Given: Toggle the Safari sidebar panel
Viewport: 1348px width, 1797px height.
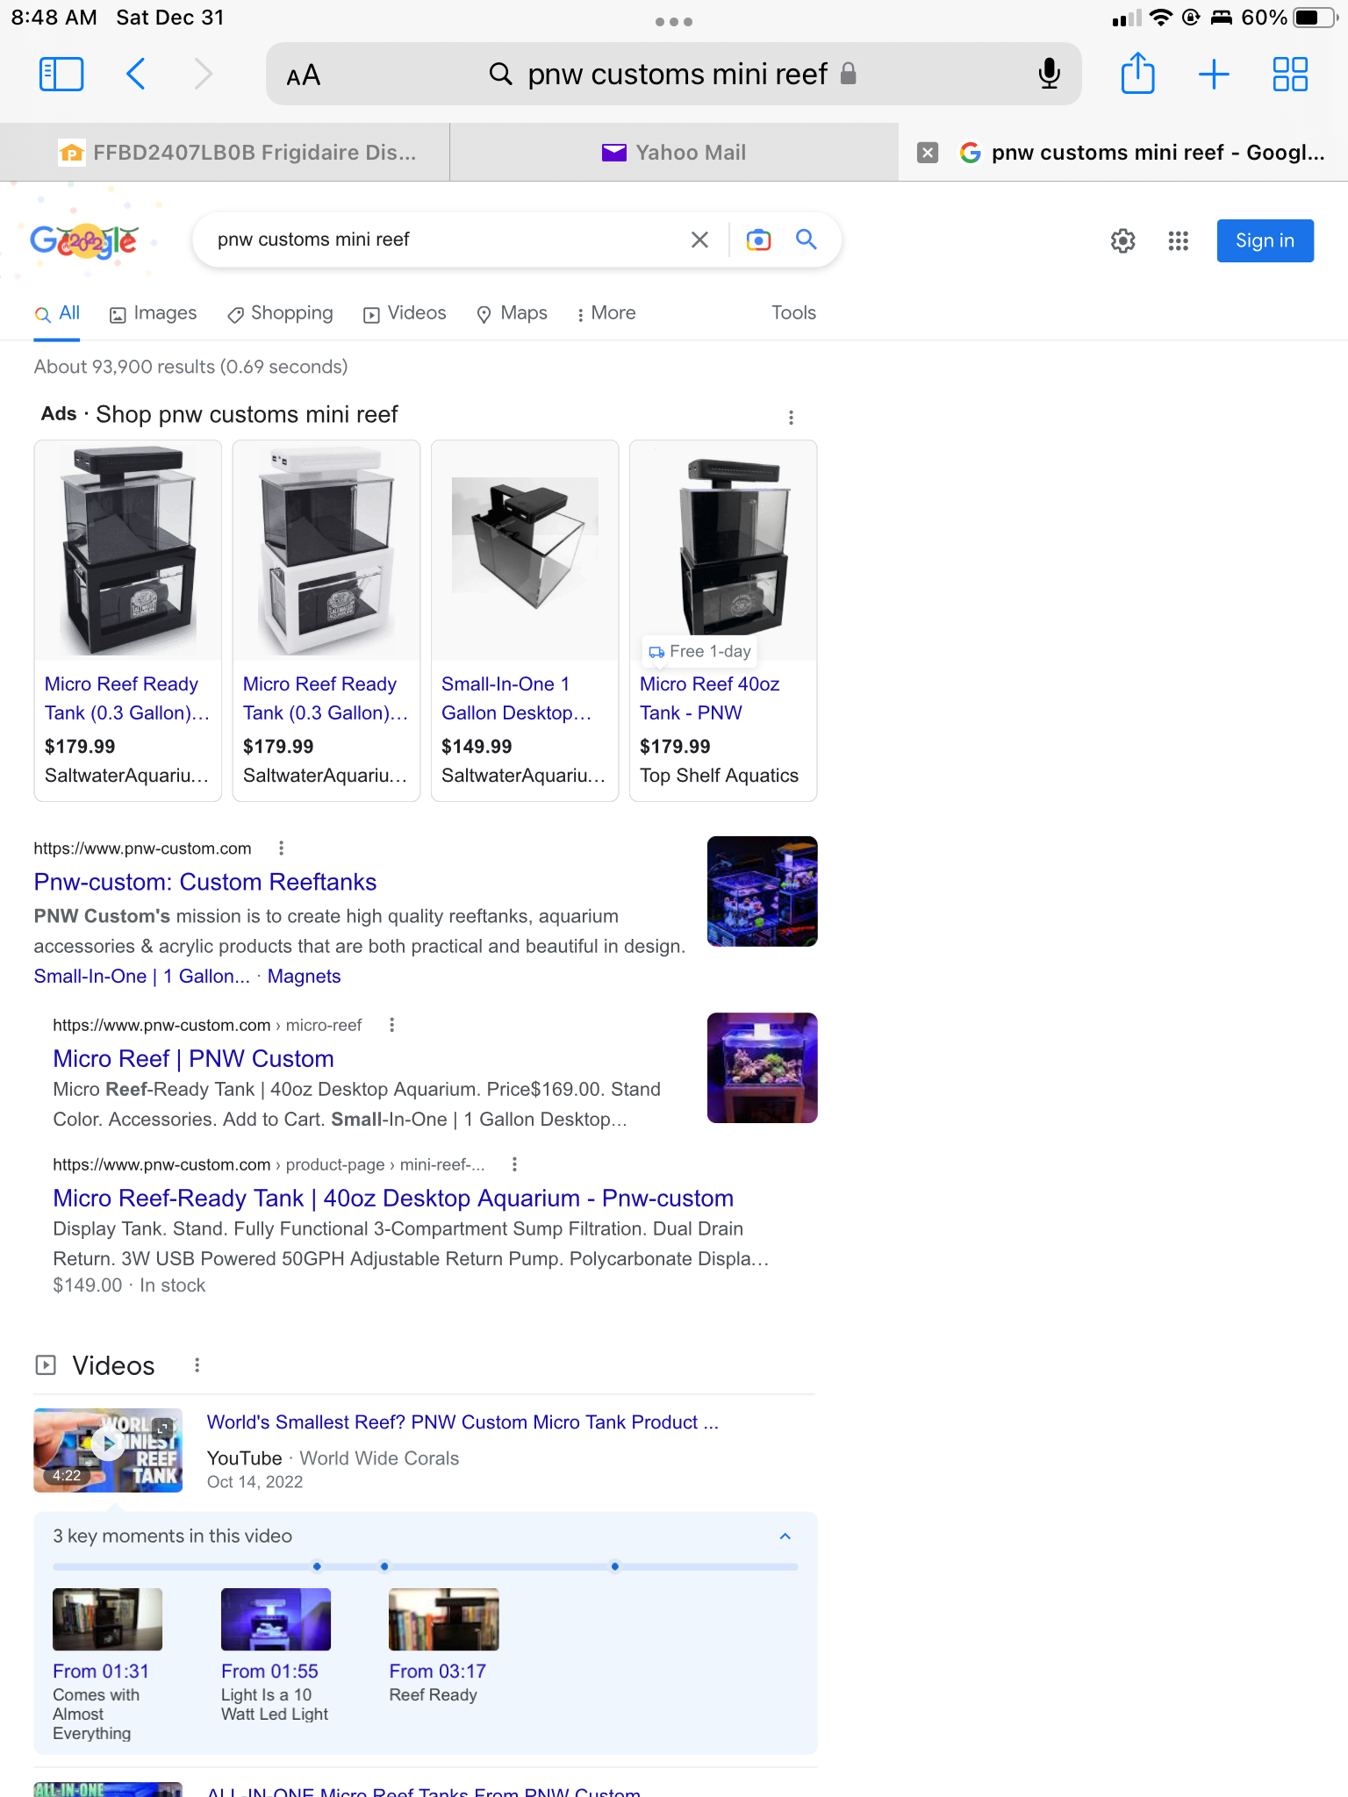Looking at the screenshot, I should pyautogui.click(x=61, y=75).
